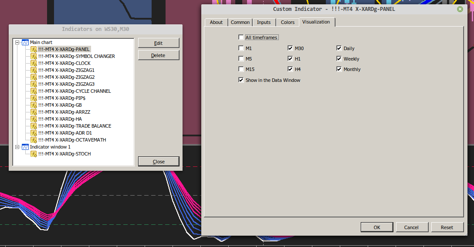Click the Main chart window icon
474x247 pixels.
point(25,42)
